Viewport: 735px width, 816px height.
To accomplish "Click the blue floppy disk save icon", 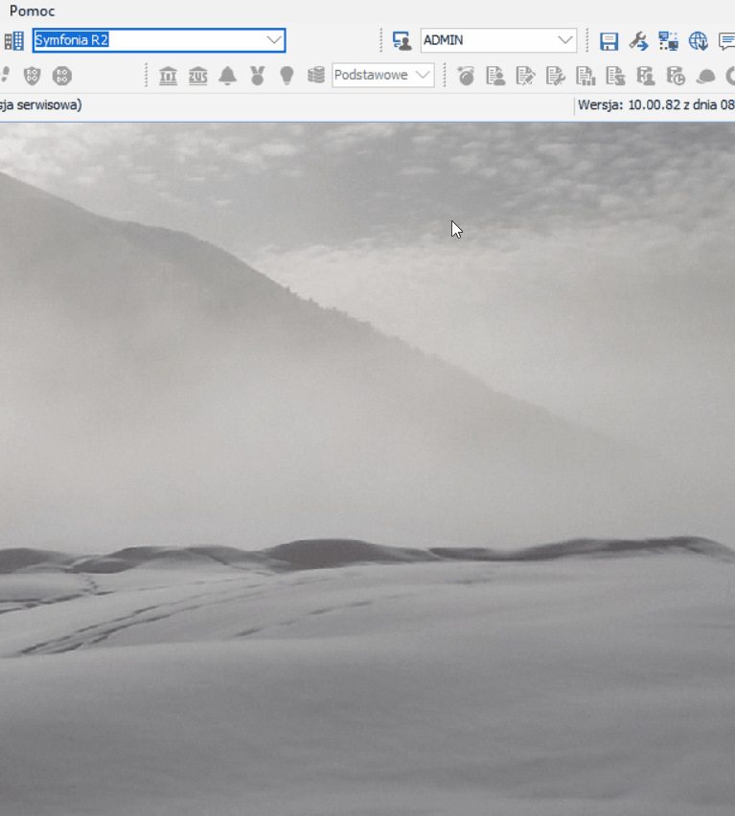I will (609, 40).
